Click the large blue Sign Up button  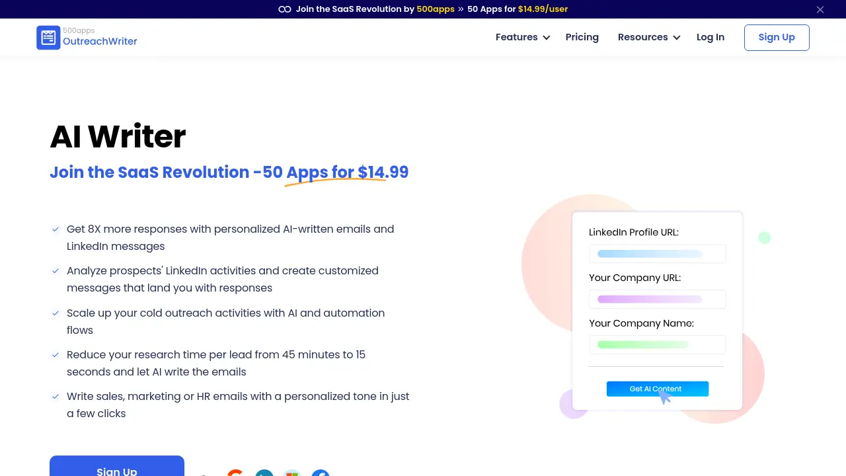[117, 466]
